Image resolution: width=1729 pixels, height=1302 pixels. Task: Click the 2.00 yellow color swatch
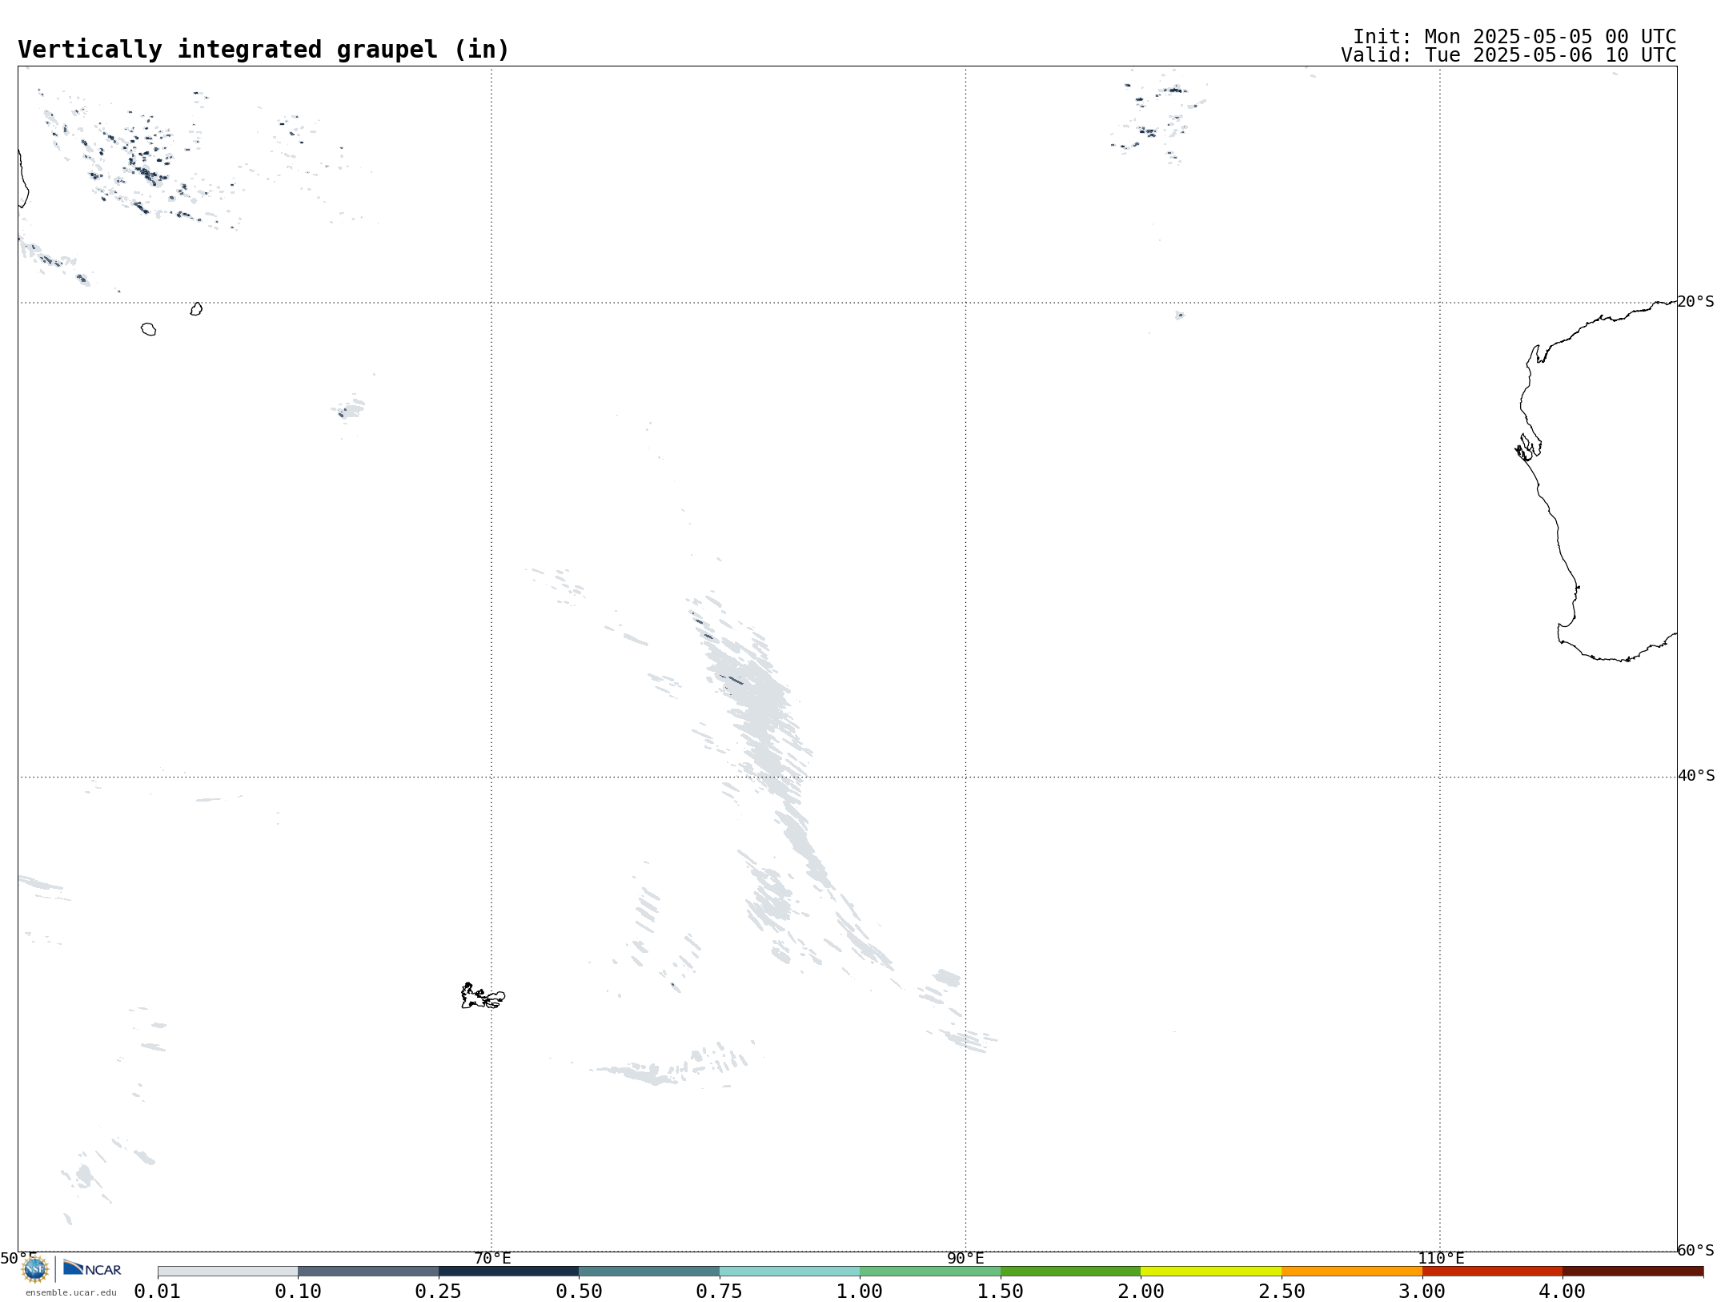click(1211, 1272)
